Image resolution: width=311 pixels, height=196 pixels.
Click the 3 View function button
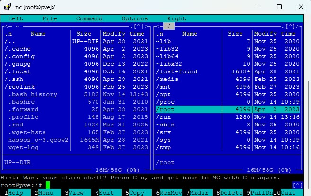[x=76, y=193]
